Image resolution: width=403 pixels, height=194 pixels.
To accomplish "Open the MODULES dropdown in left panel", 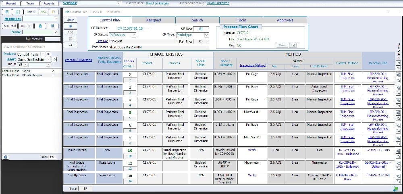I will point(39,19).
